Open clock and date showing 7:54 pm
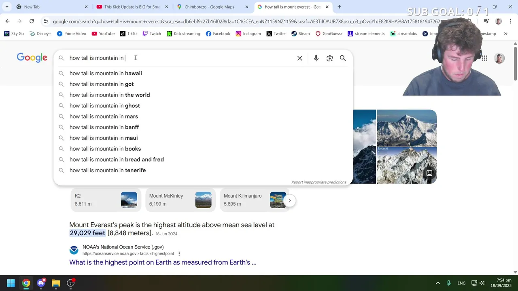The height and width of the screenshot is (291, 518). [x=501, y=283]
